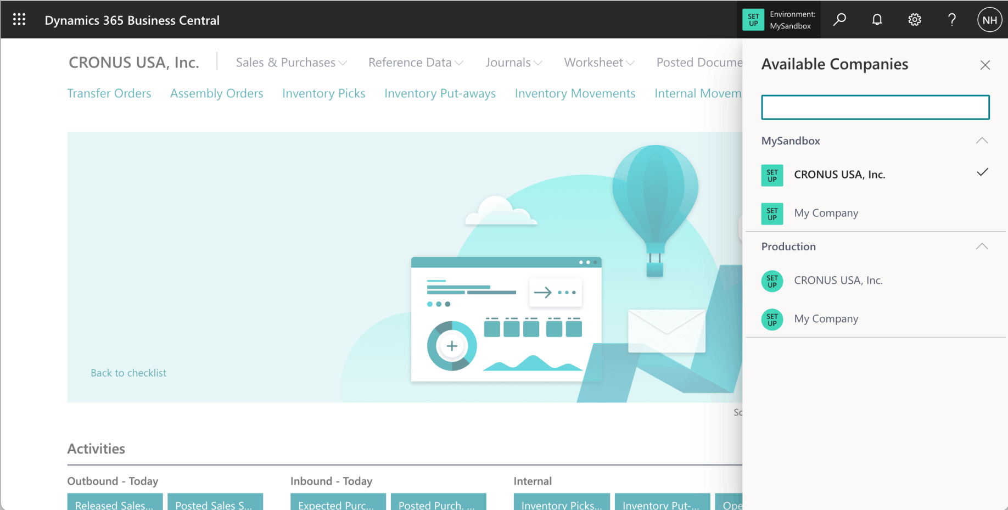Expand the Sales & Purchases menu

[291, 63]
